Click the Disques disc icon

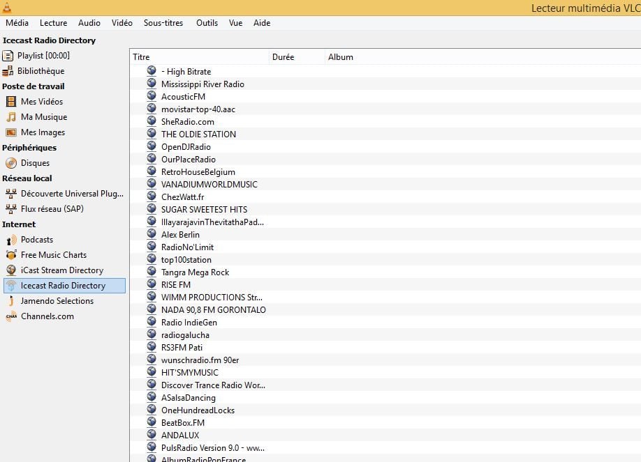11,163
